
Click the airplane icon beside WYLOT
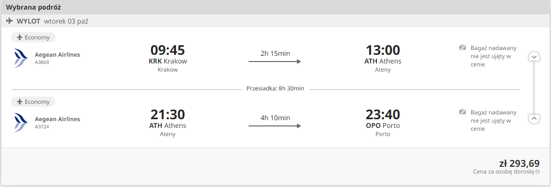(10, 21)
